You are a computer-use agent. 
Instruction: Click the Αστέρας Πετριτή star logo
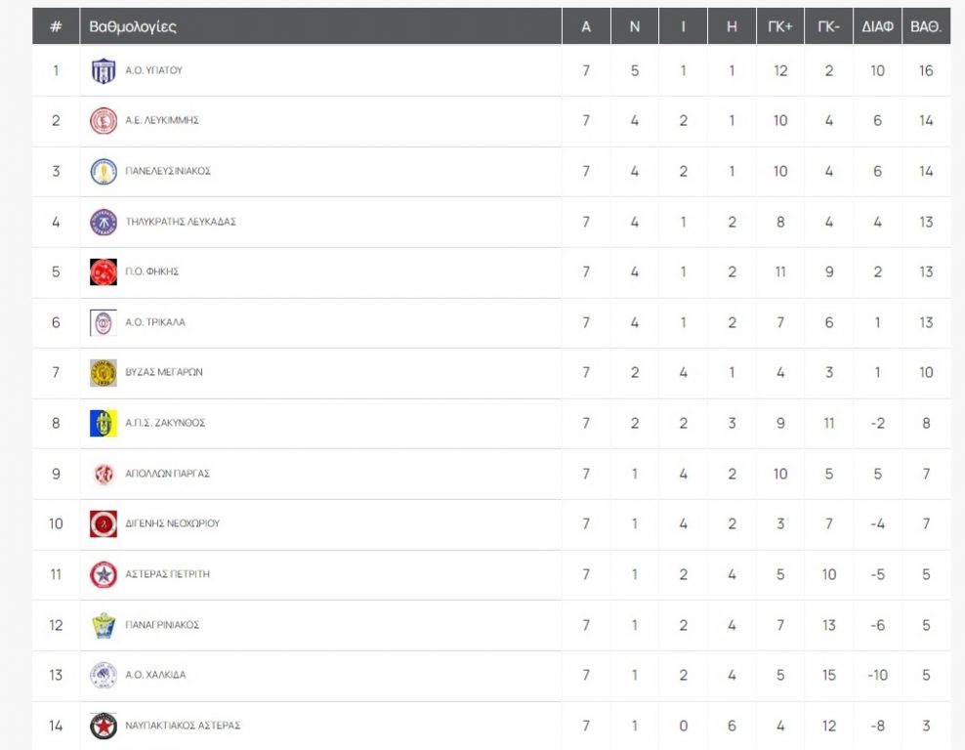104,575
